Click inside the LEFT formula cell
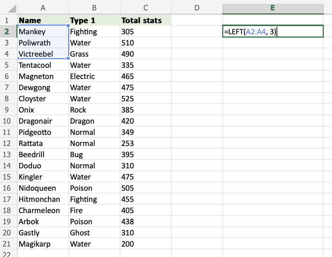This screenshot has height=257, width=332. 272,32
